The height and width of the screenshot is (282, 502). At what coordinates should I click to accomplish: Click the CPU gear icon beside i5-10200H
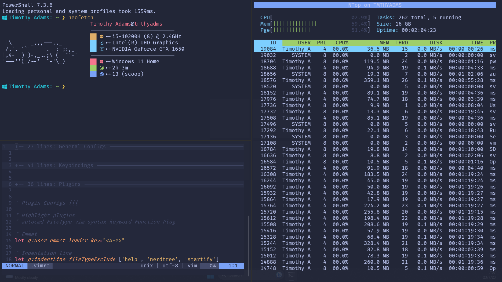pos(102,36)
